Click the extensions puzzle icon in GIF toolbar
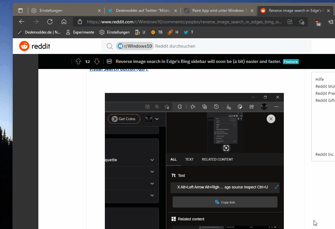Image resolution: width=335 pixels, height=229 pixels. pos(180,107)
